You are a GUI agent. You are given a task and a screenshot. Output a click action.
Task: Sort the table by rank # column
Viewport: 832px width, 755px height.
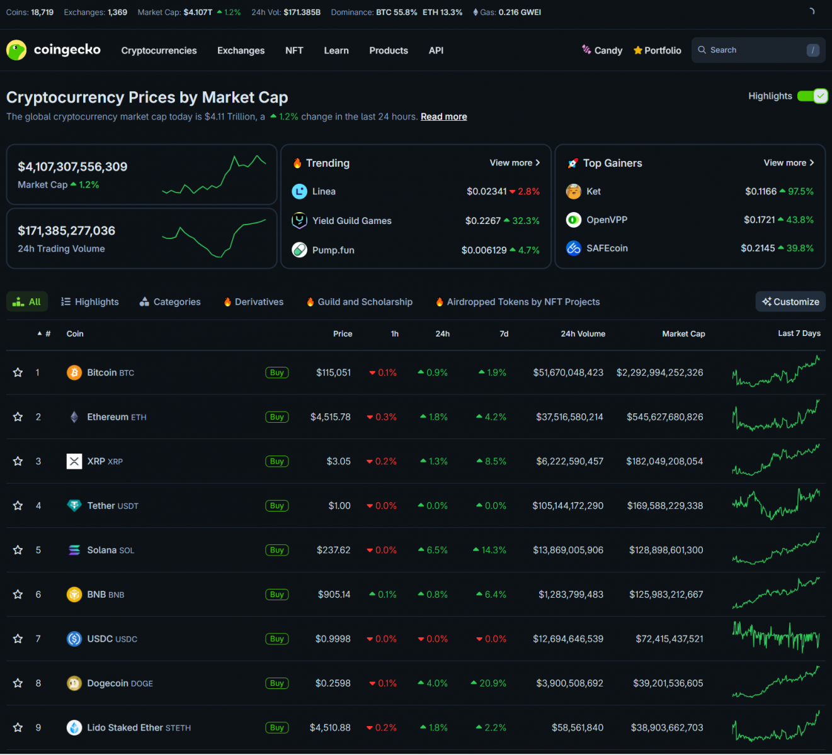coord(44,334)
